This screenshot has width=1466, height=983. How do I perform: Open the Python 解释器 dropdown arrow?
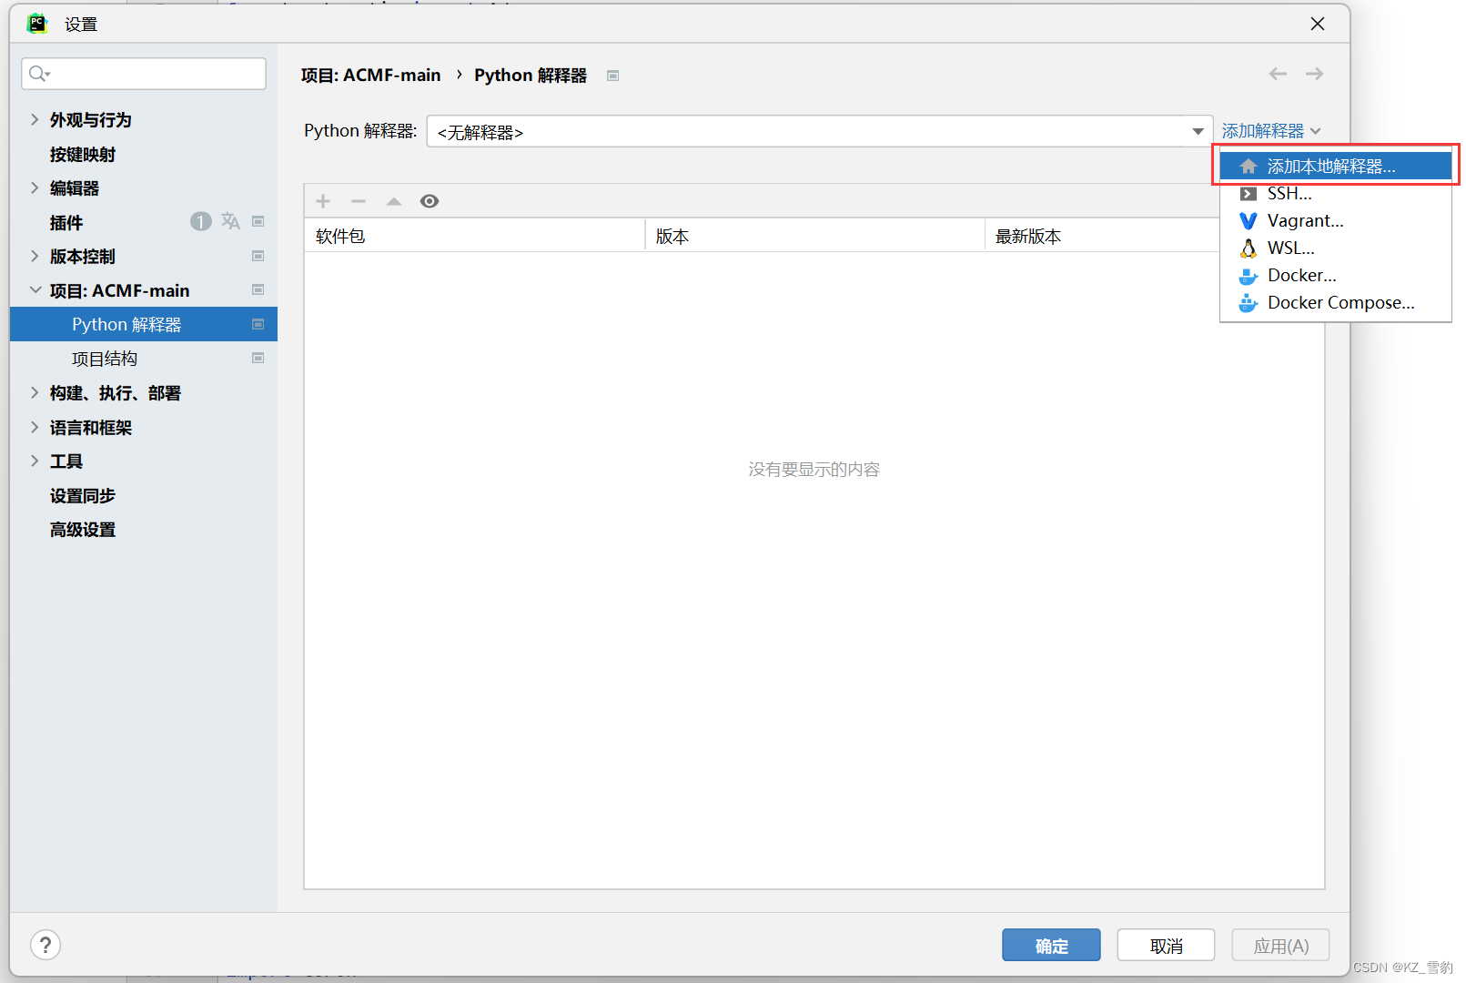click(x=1198, y=131)
